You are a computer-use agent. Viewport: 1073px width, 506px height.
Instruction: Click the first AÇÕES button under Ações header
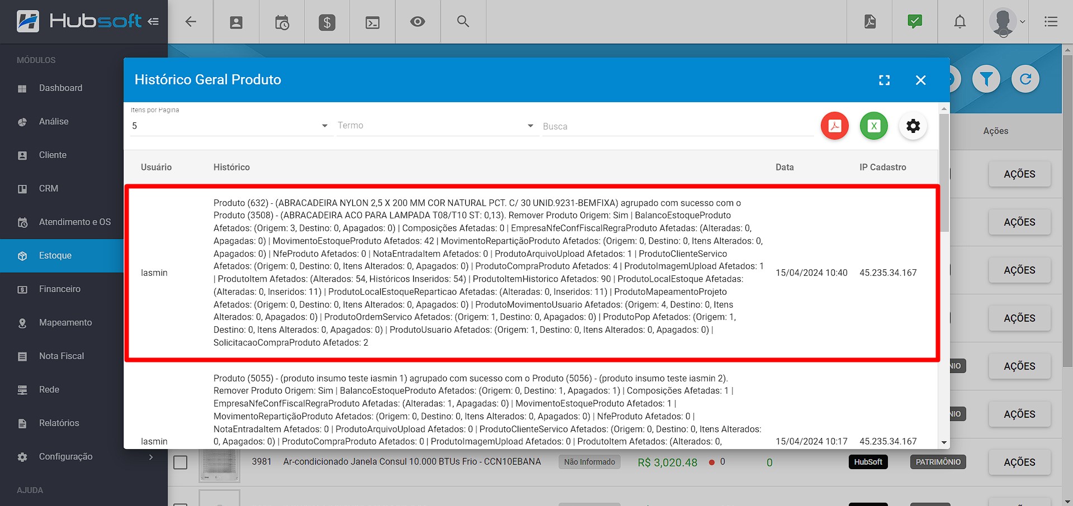click(x=1019, y=174)
